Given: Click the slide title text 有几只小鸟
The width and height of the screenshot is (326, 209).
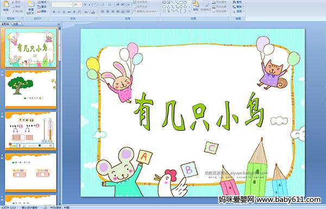Looking at the screenshot, I should click(199, 111).
